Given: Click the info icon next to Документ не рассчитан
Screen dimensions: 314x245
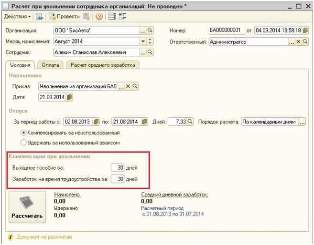Looking at the screenshot, I should coord(11,237).
